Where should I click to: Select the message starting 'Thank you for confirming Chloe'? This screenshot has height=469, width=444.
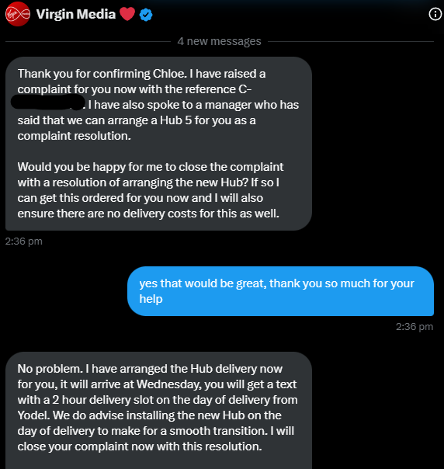[x=158, y=144]
